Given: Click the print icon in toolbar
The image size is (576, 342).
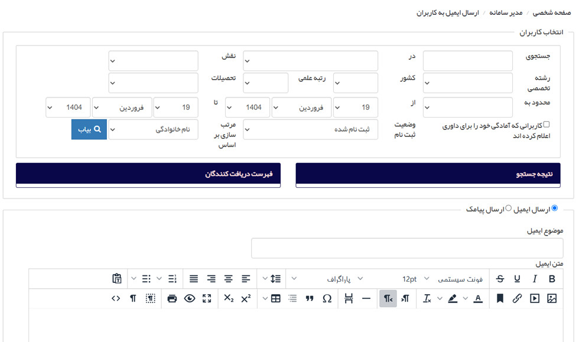Looking at the screenshot, I should tap(172, 299).
